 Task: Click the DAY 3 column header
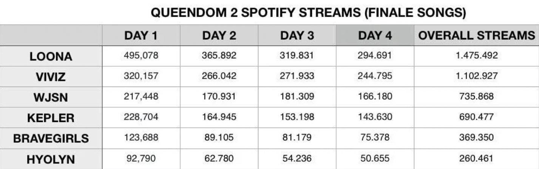pos(297,36)
